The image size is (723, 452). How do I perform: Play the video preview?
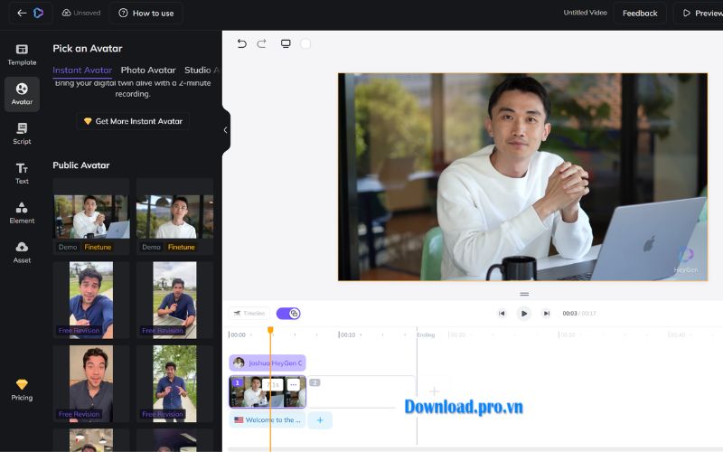pos(524,313)
